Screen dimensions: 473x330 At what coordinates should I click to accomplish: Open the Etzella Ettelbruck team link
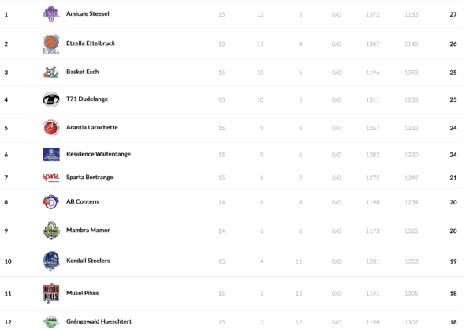[91, 43]
